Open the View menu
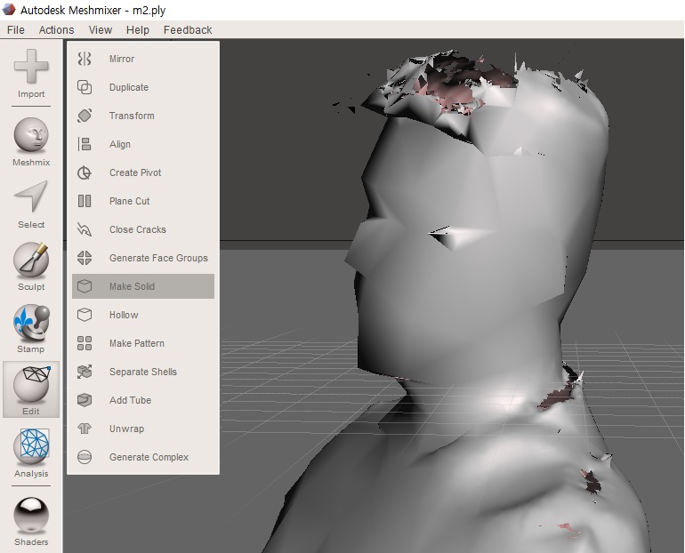 point(100,29)
